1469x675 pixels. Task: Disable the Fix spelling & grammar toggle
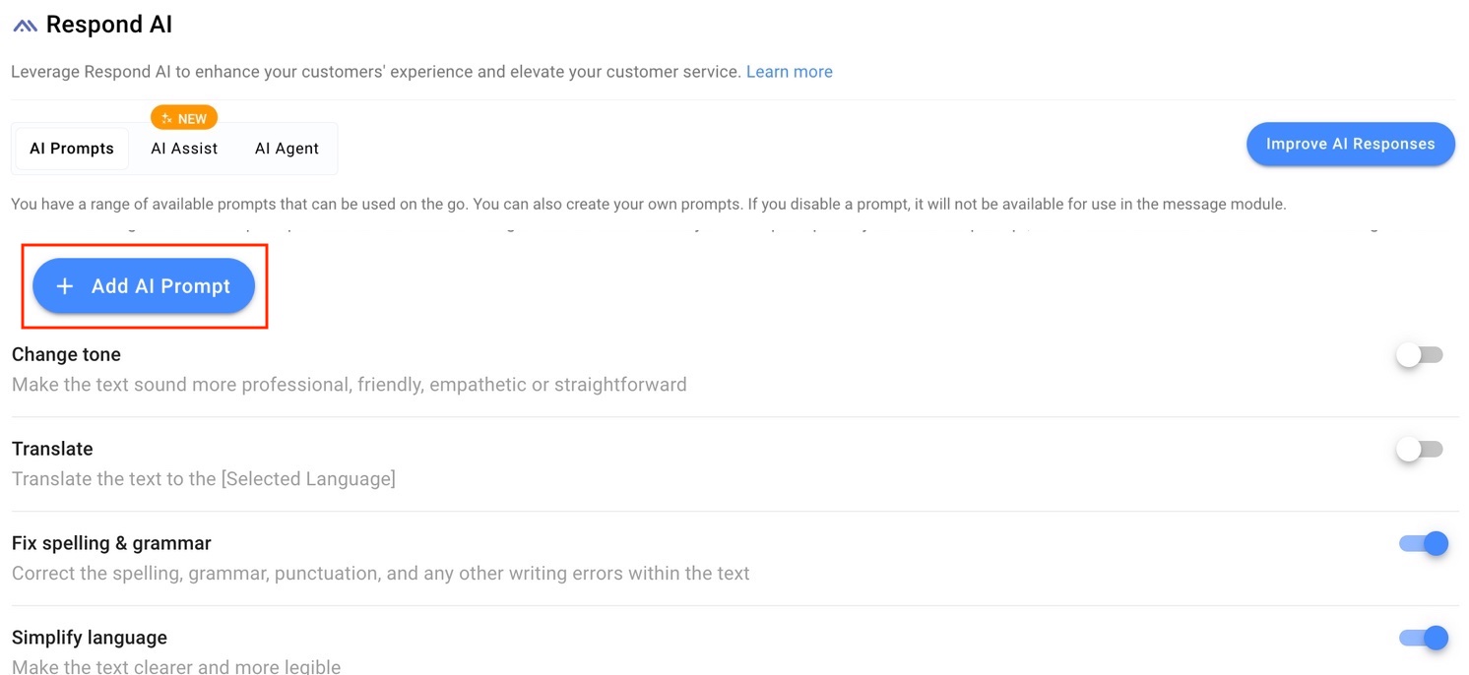tap(1424, 543)
